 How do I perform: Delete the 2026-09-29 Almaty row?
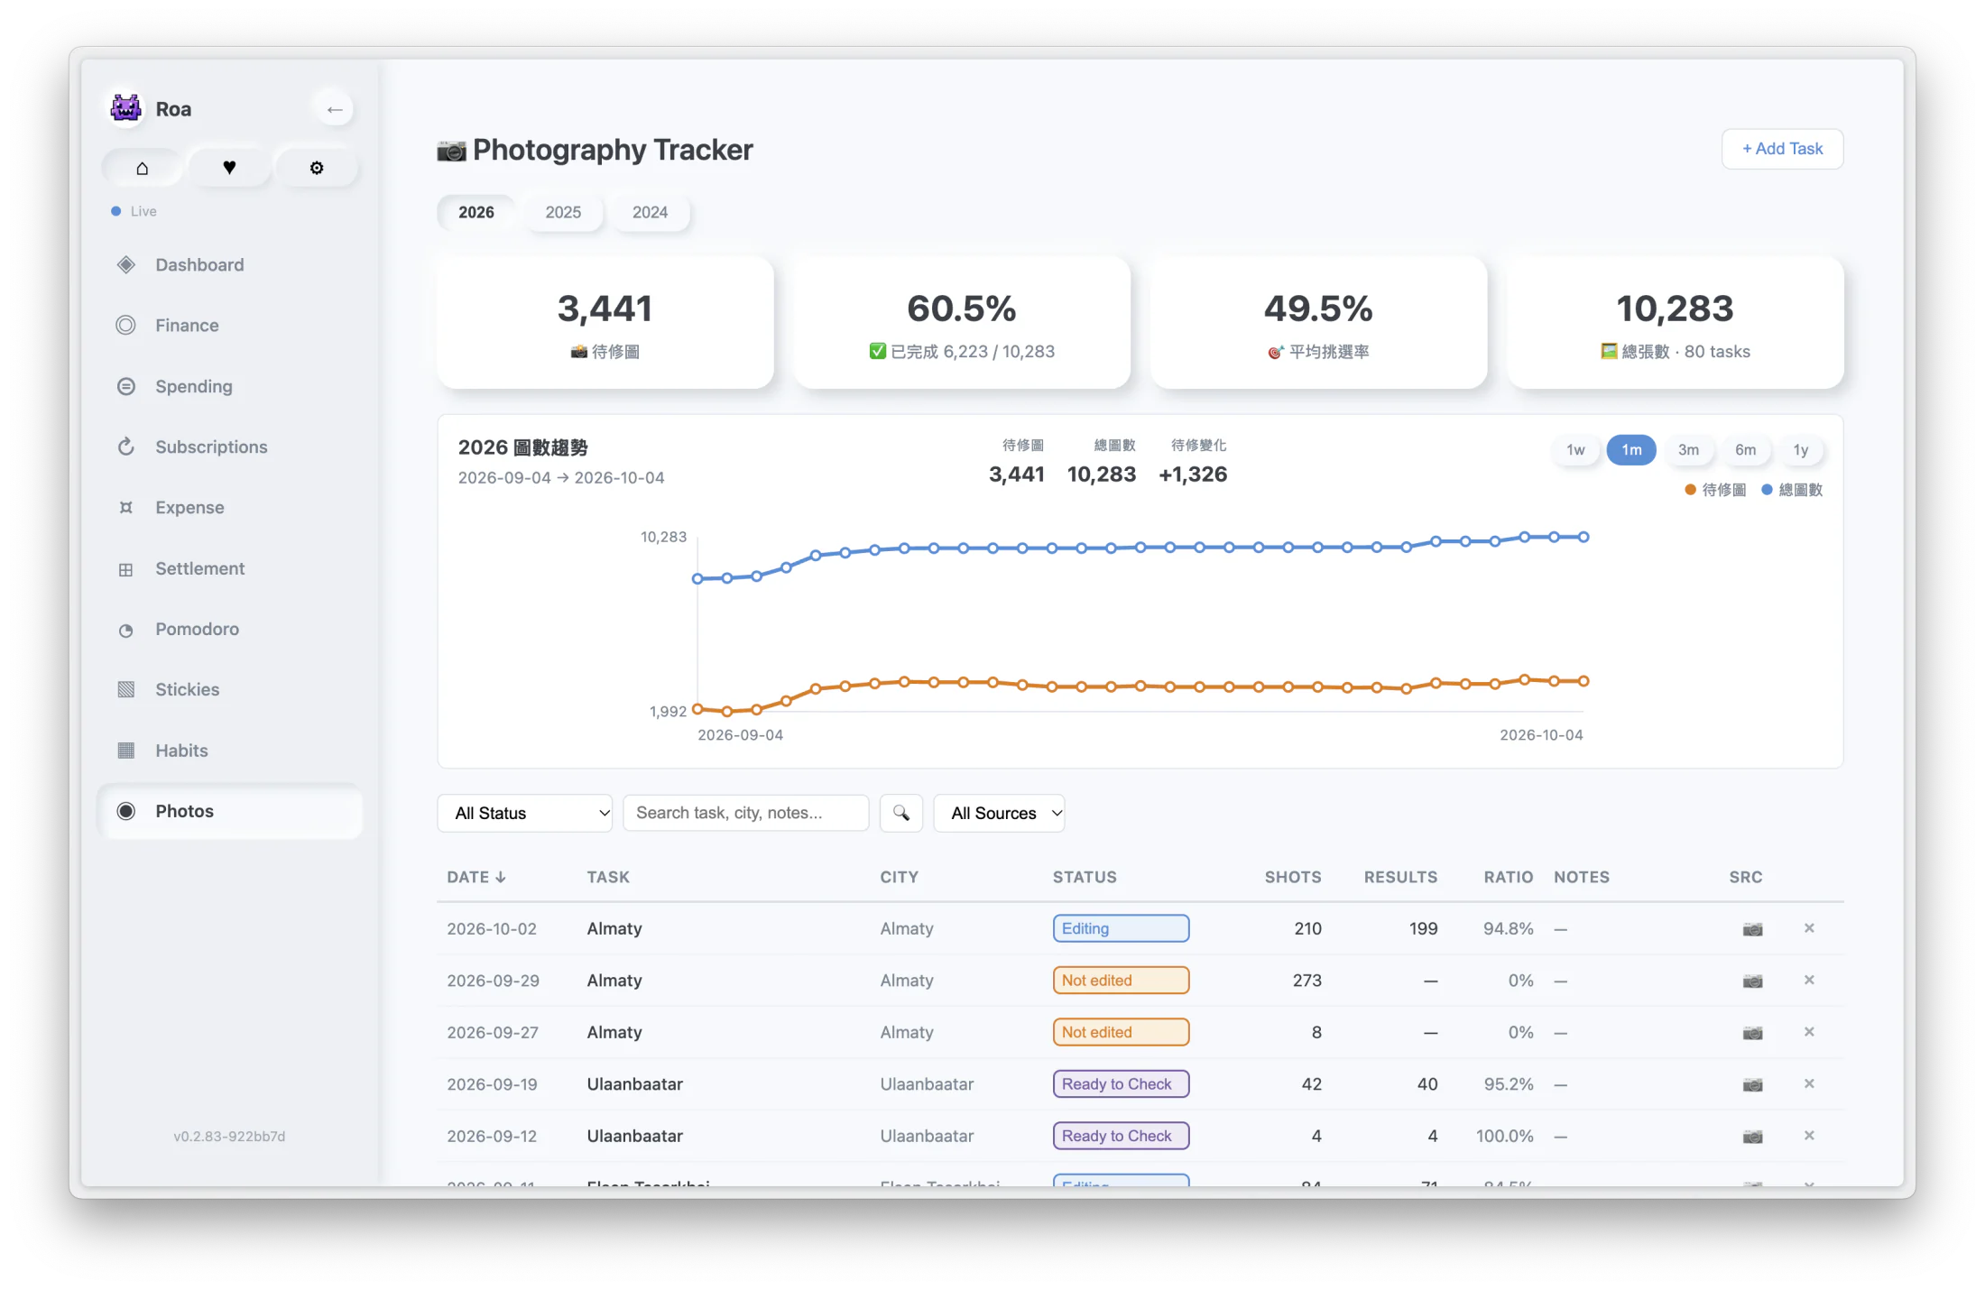[1809, 980]
